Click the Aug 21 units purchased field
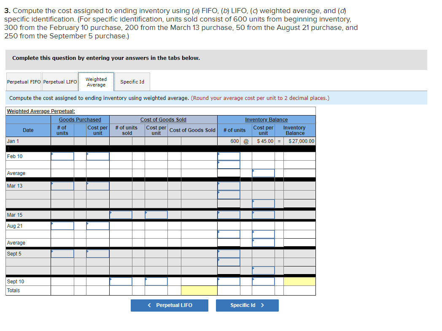442x331 pixels. (62, 226)
